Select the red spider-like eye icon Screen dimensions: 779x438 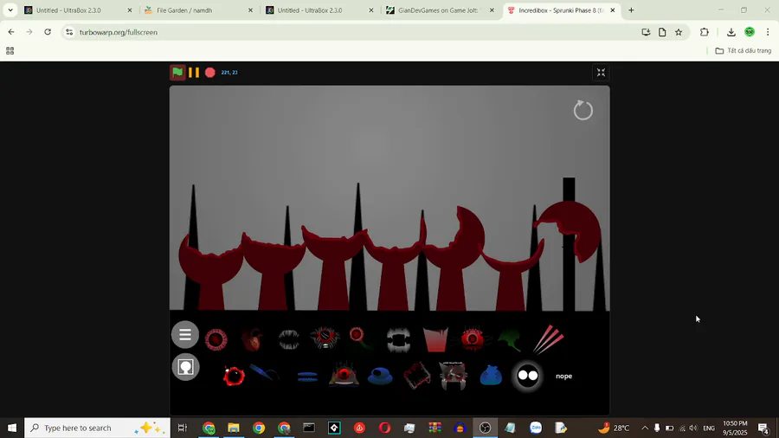tap(473, 339)
